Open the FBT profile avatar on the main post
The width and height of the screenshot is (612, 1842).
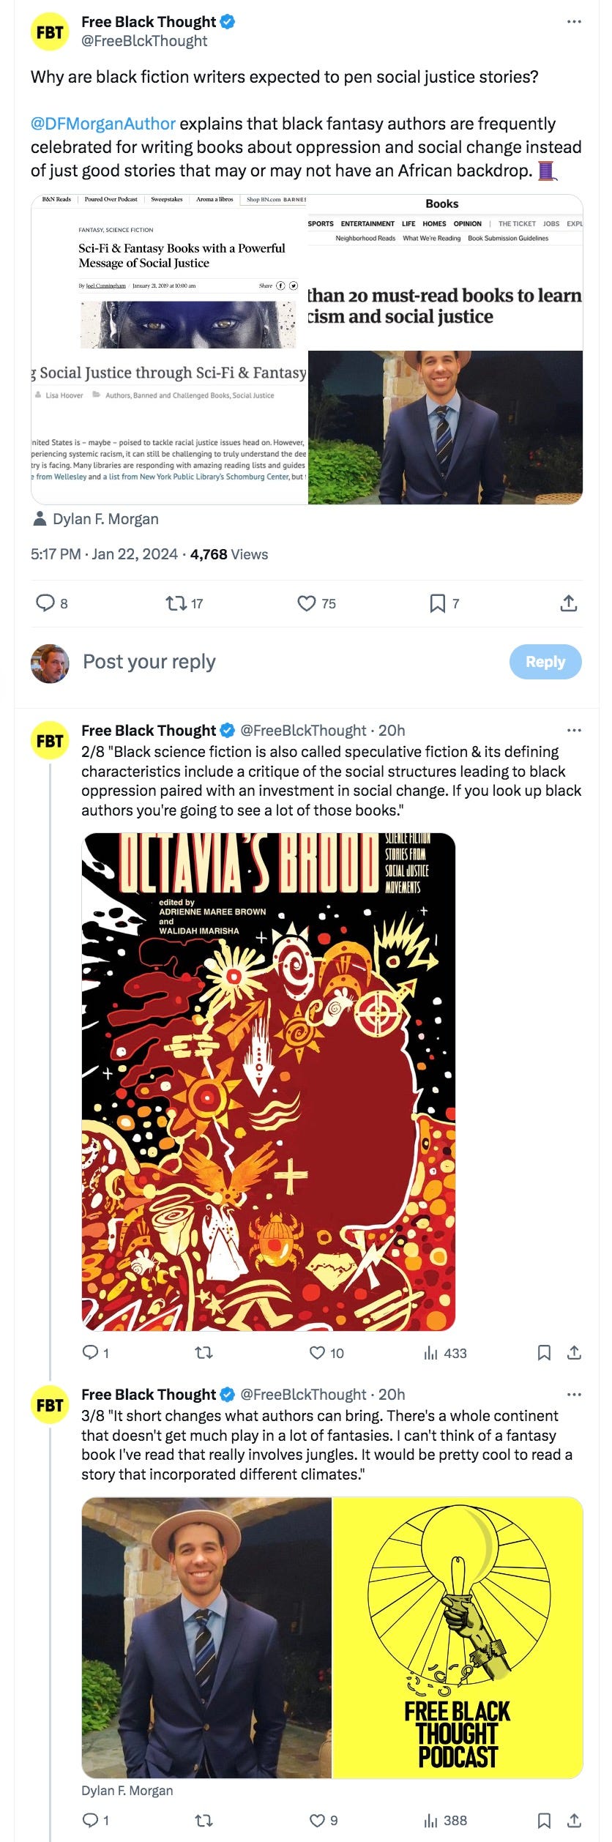coord(50,32)
